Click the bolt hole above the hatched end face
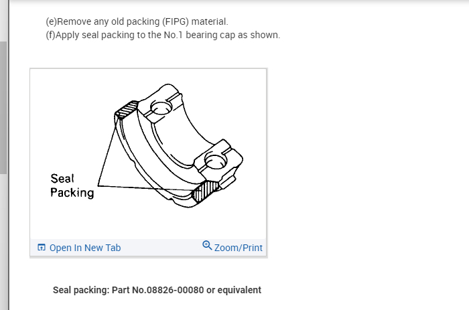 (216, 161)
